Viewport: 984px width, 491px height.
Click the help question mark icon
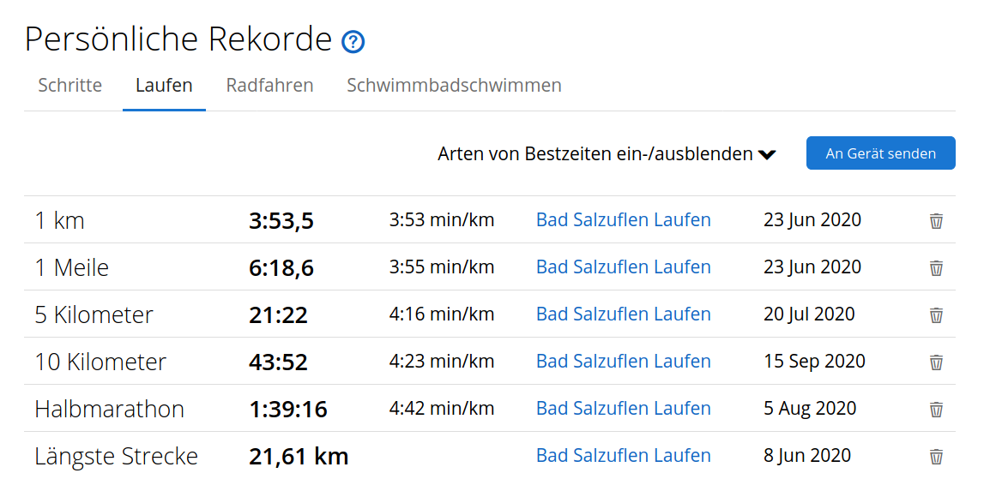(x=353, y=41)
